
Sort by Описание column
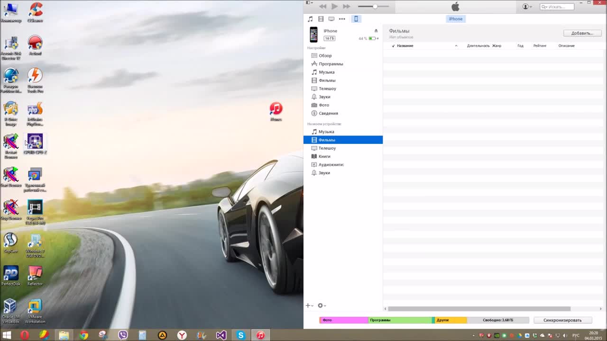click(567, 46)
